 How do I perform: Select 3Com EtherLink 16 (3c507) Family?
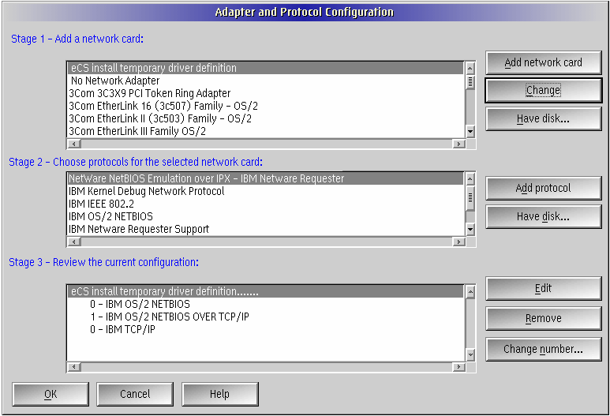pos(266,106)
